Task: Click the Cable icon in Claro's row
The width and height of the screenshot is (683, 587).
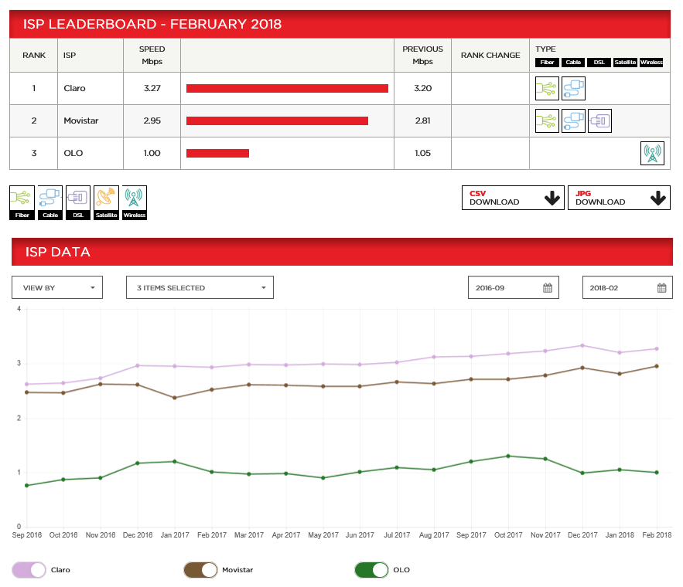Action: coord(573,88)
